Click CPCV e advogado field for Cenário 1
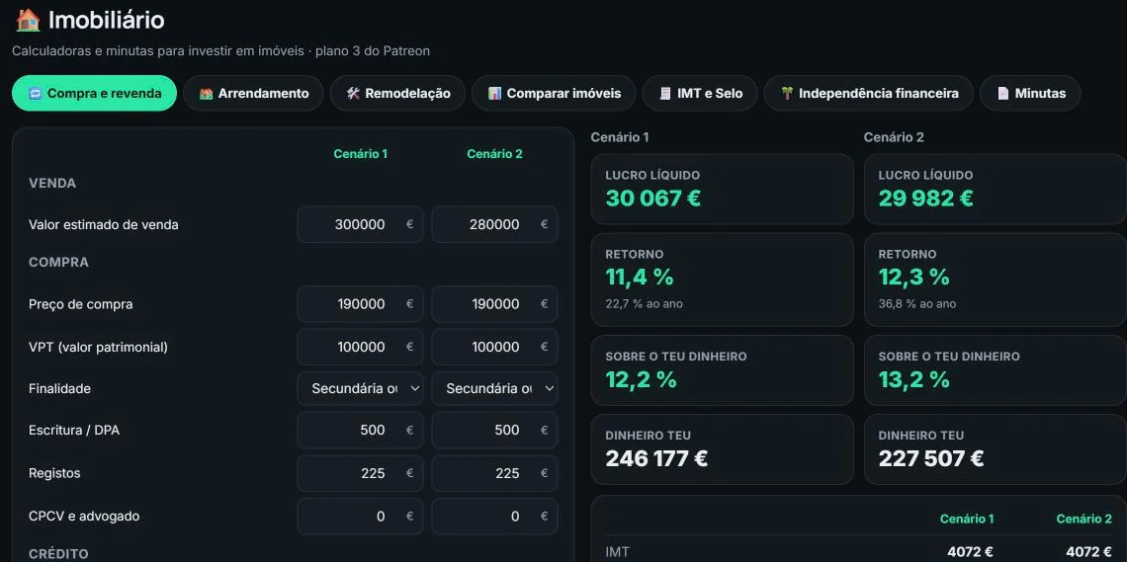Image resolution: width=1127 pixels, height=562 pixels. (360, 517)
